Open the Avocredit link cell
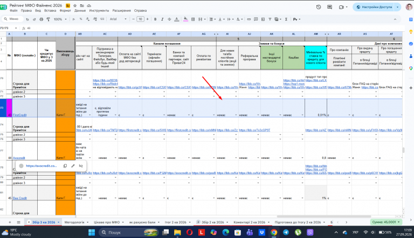414x238 pixels. click(x=19, y=158)
